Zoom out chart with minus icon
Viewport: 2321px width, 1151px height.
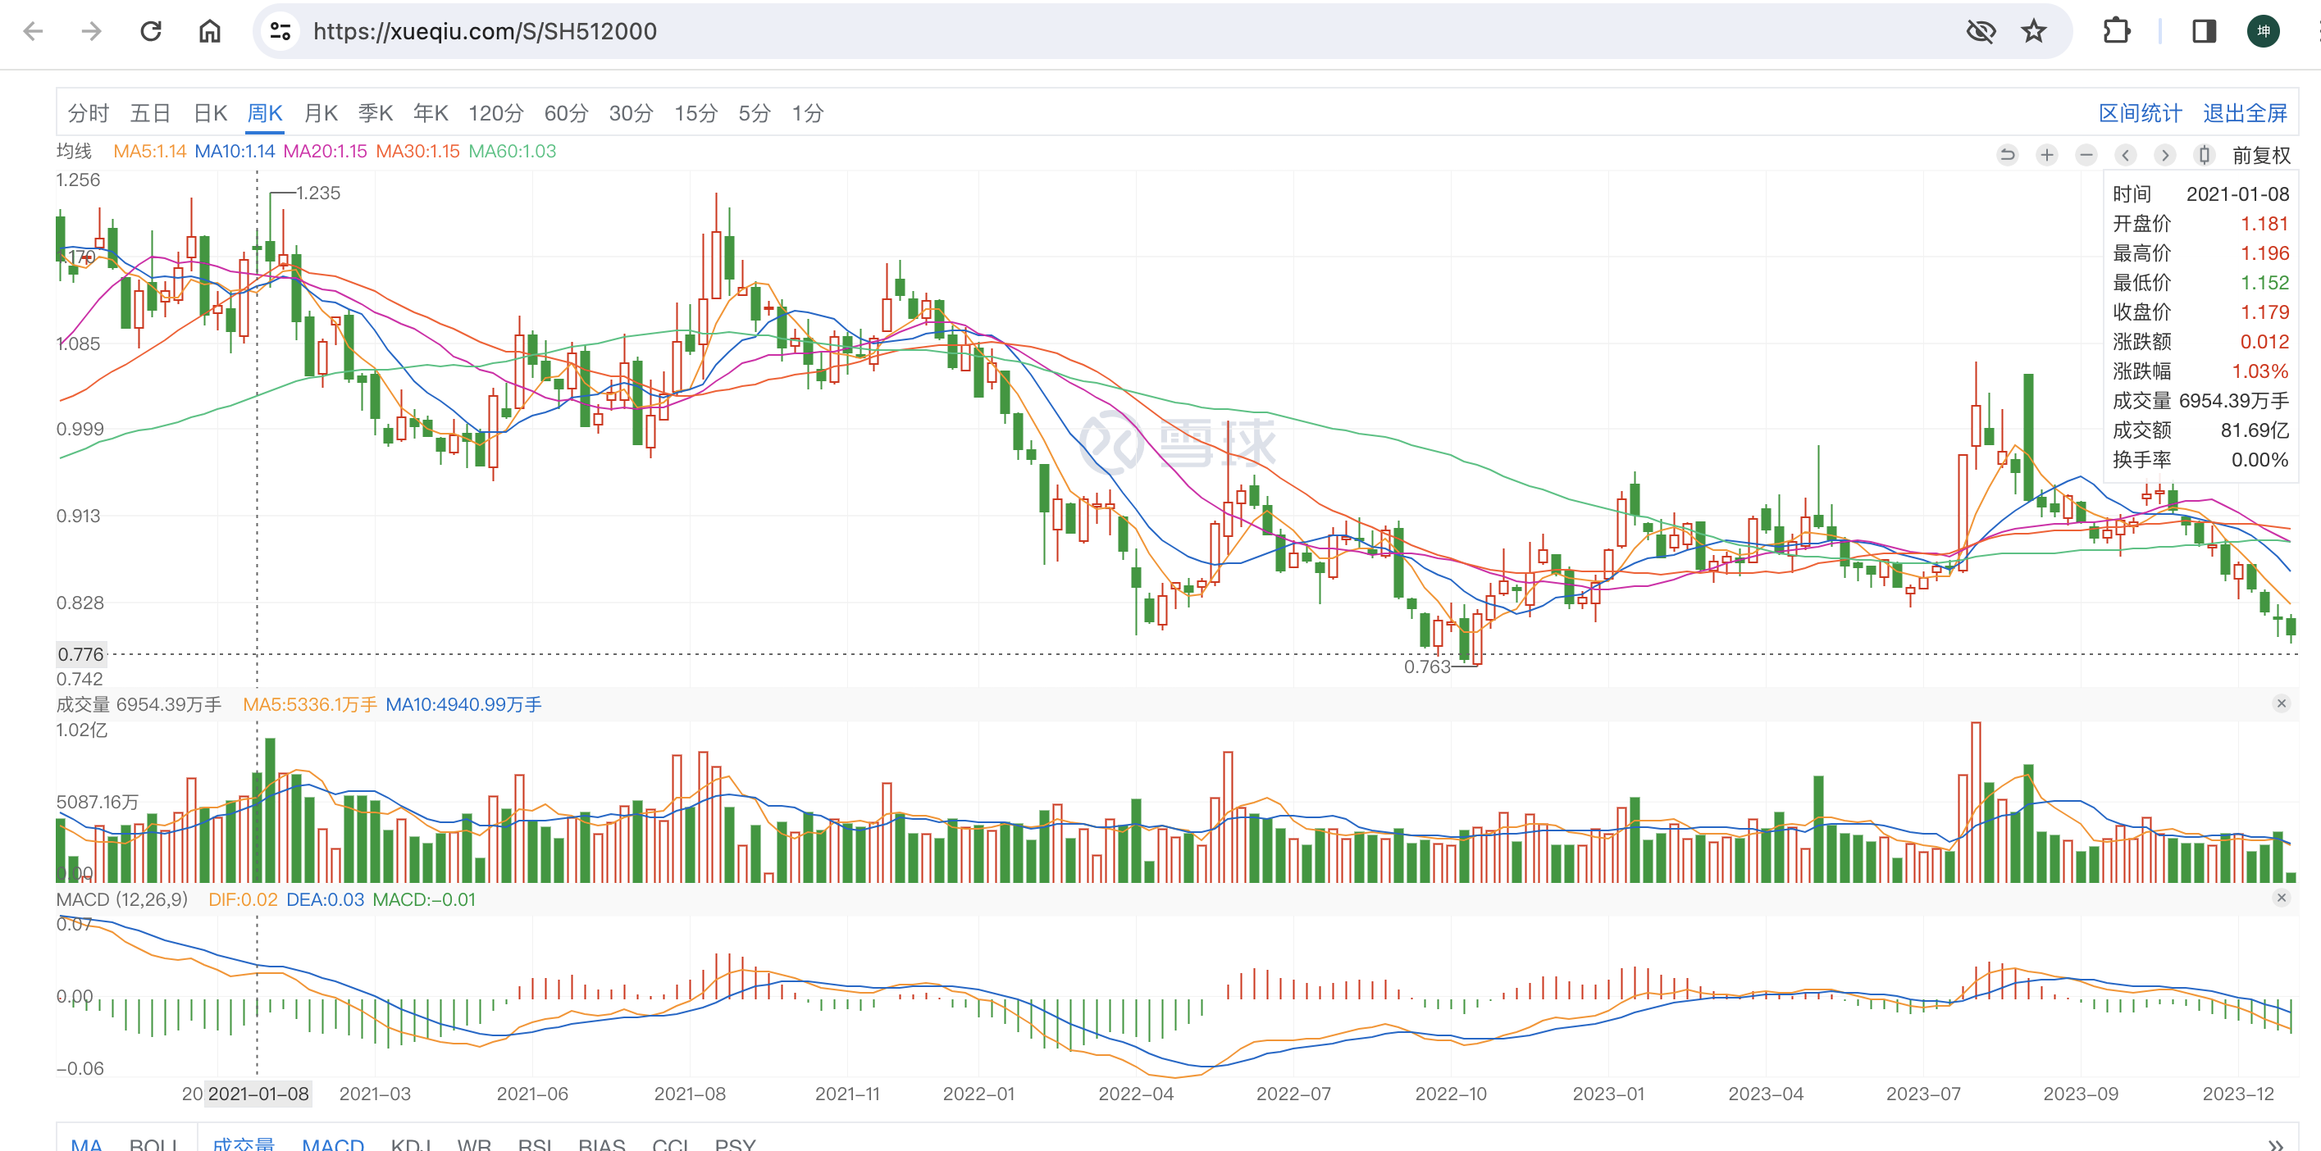coord(2086,155)
